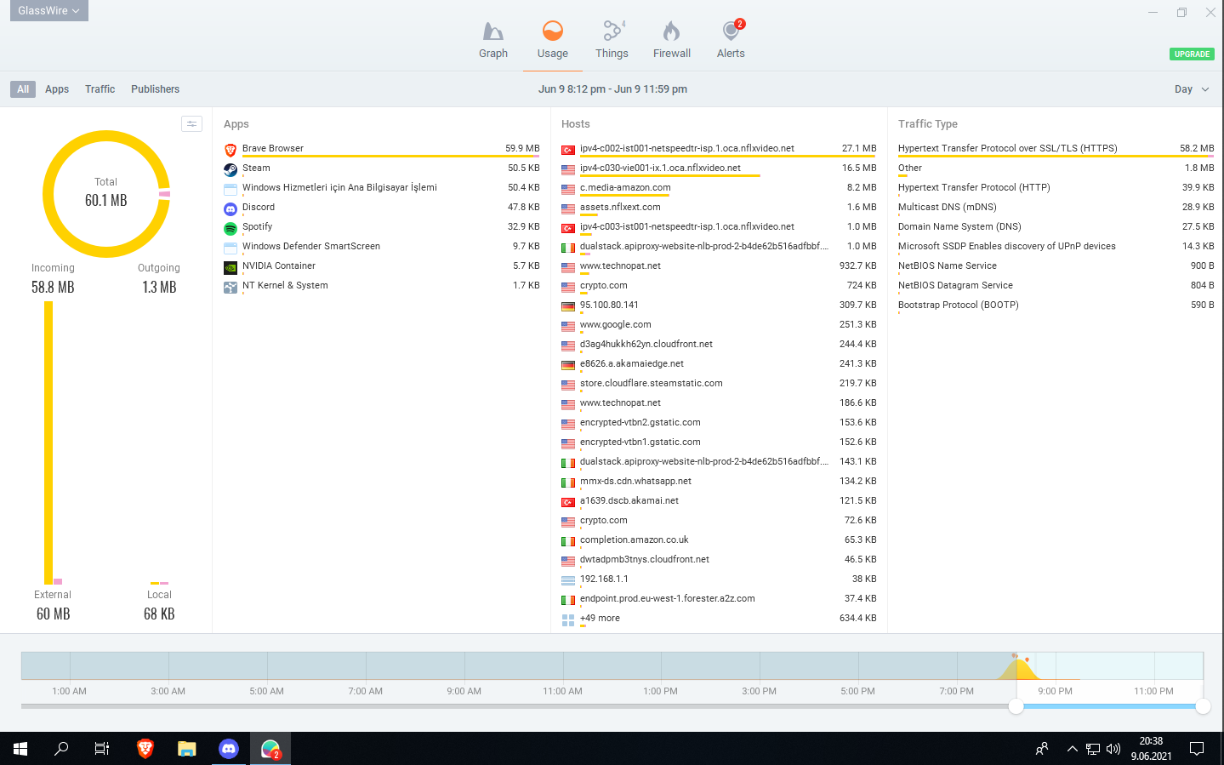Select the Brave Browser row in Apps
Viewport: 1224px width, 765px height.
(x=382, y=149)
